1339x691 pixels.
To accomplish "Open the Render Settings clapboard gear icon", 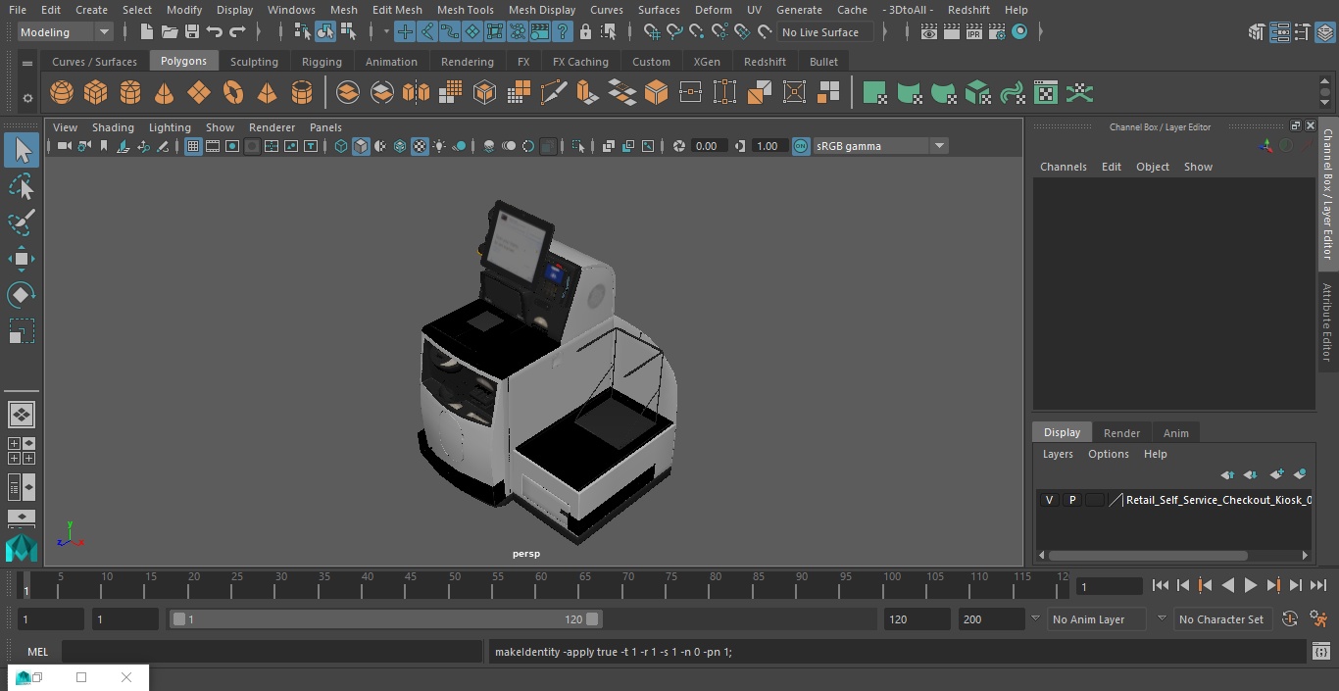I will pyautogui.click(x=996, y=32).
